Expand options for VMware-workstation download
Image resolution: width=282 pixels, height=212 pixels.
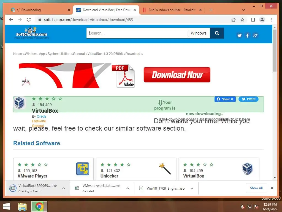(128, 188)
